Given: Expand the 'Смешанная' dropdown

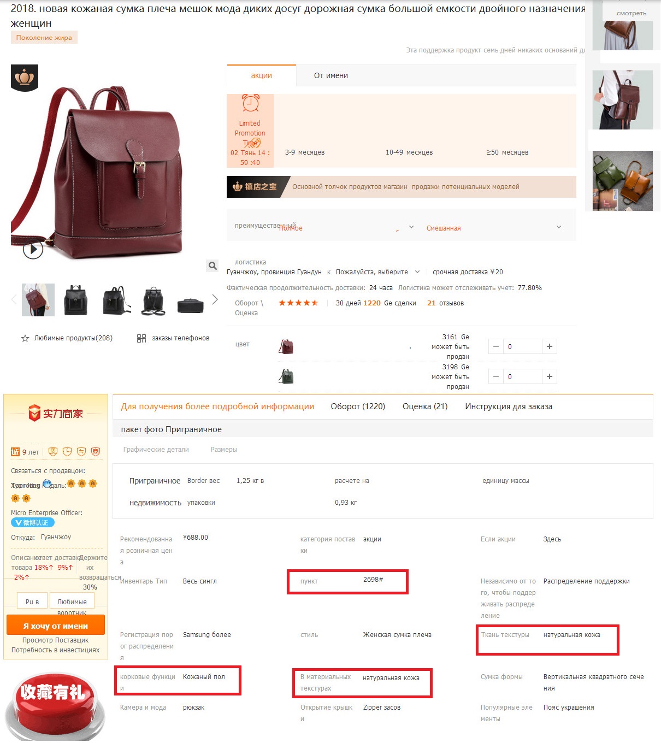Looking at the screenshot, I should [x=558, y=227].
